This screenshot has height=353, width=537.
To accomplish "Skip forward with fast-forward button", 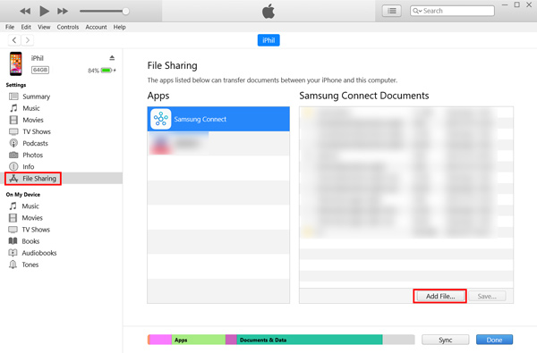I will [x=63, y=12].
